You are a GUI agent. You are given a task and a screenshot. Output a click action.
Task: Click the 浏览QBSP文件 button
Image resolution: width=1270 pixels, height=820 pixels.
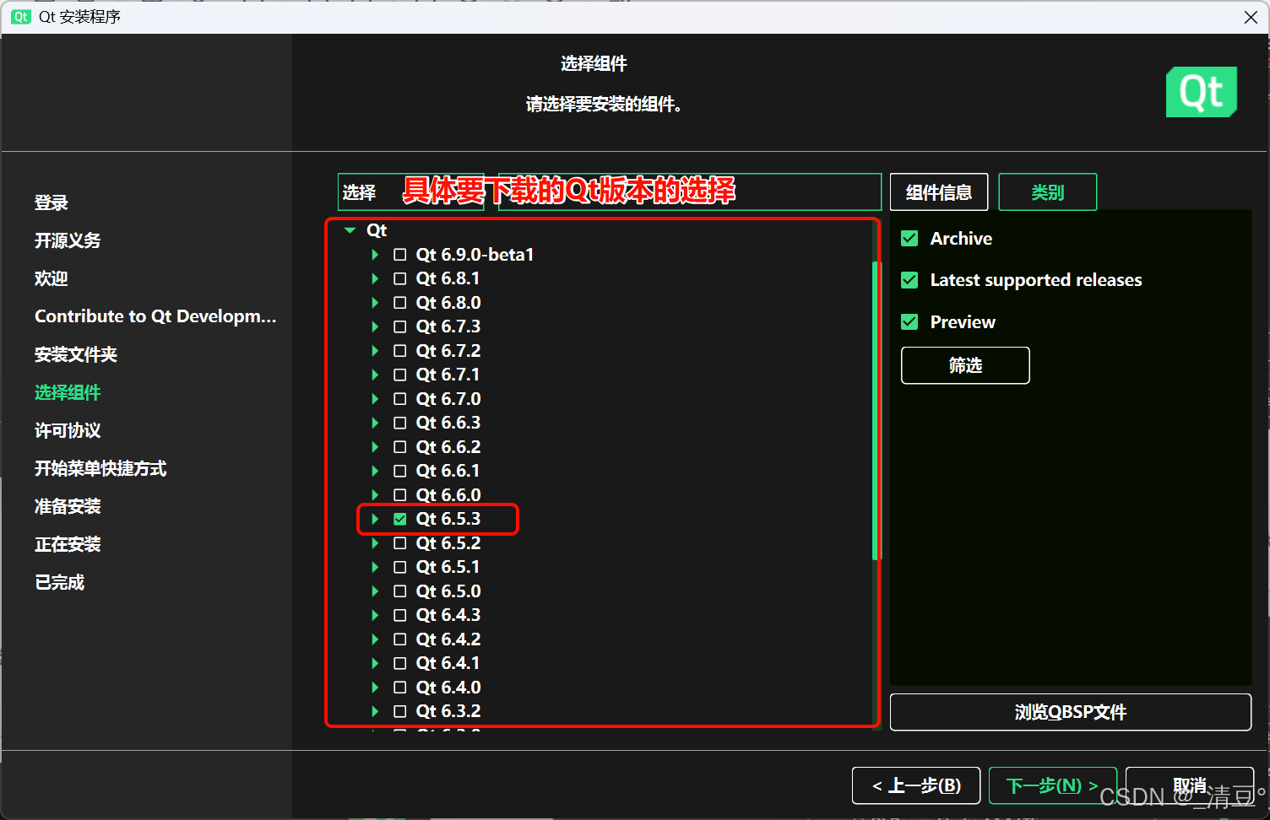pyautogui.click(x=1070, y=712)
